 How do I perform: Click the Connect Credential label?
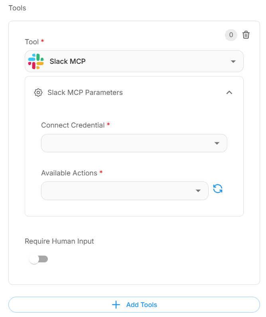[73, 125]
